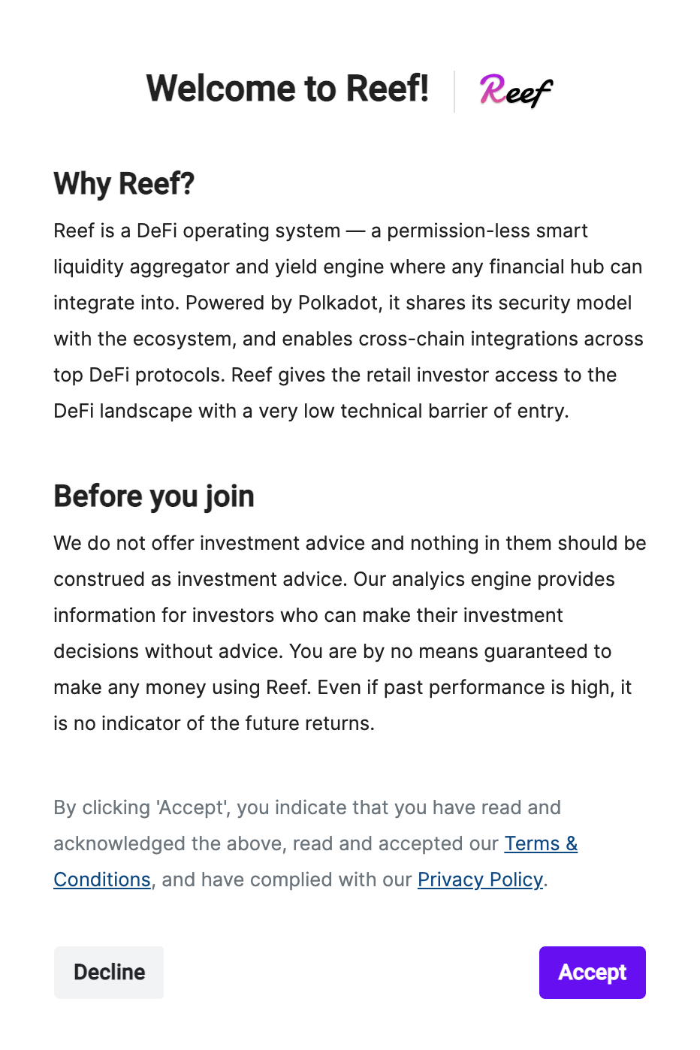This screenshot has height=1050, width=700.
Task: Click the underlined Conditions text
Action: point(101,880)
